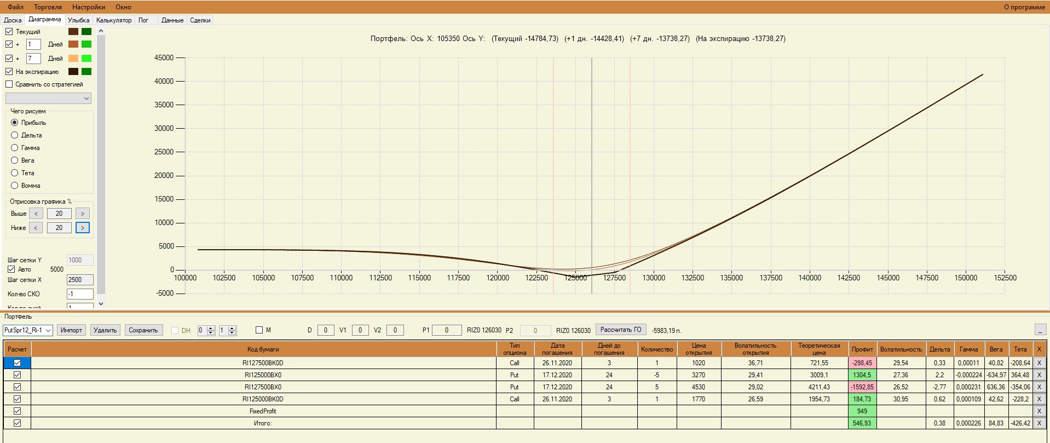
Task: Click the days input field showing 7
Action: point(33,59)
